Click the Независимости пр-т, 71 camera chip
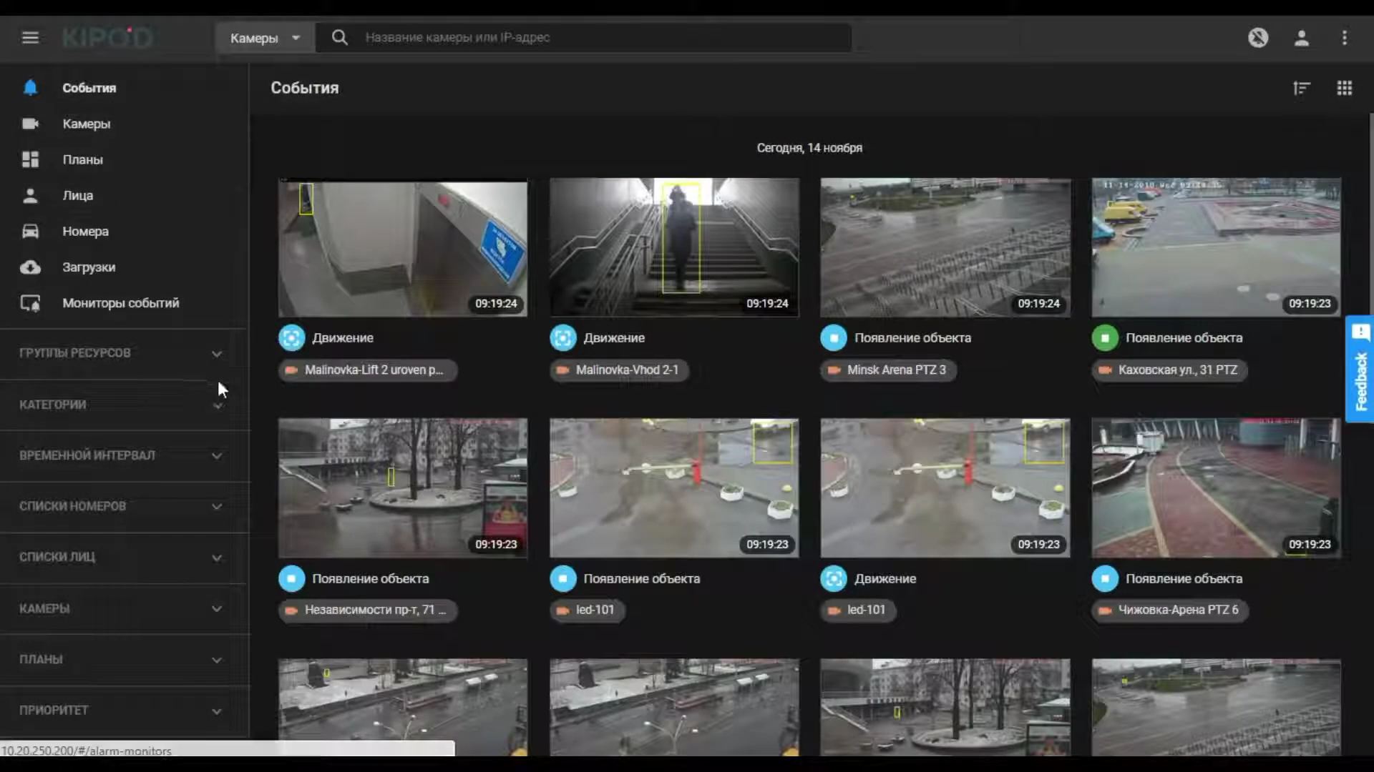 [x=368, y=610]
